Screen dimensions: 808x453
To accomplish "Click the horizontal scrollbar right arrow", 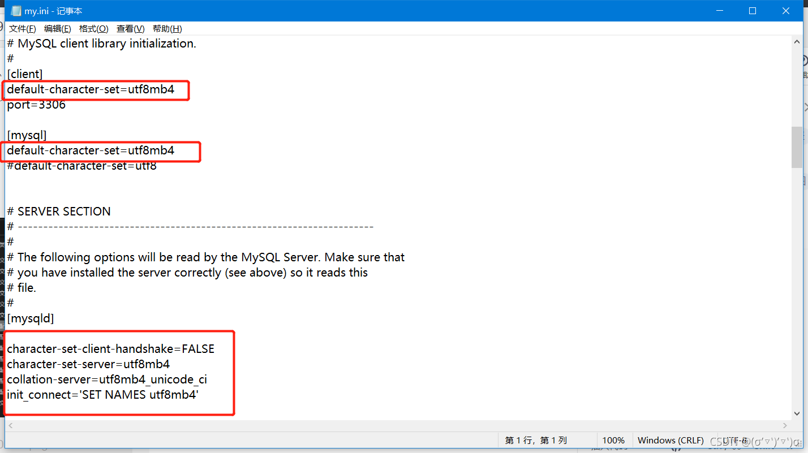I will tap(786, 425).
